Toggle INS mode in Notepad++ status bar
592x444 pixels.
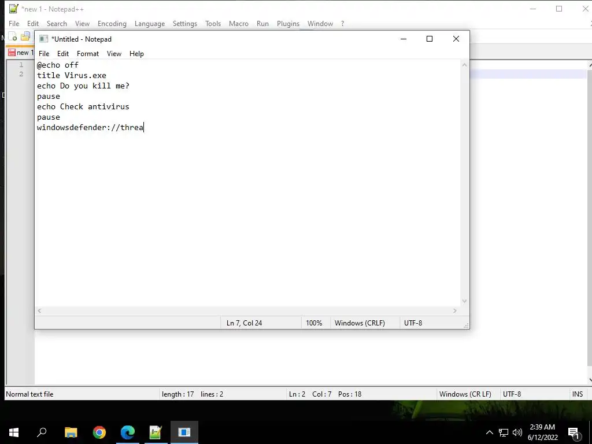pyautogui.click(x=578, y=394)
